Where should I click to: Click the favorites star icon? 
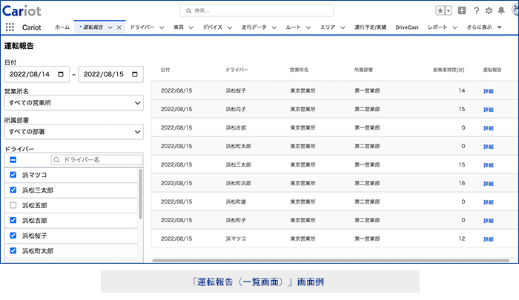[440, 10]
